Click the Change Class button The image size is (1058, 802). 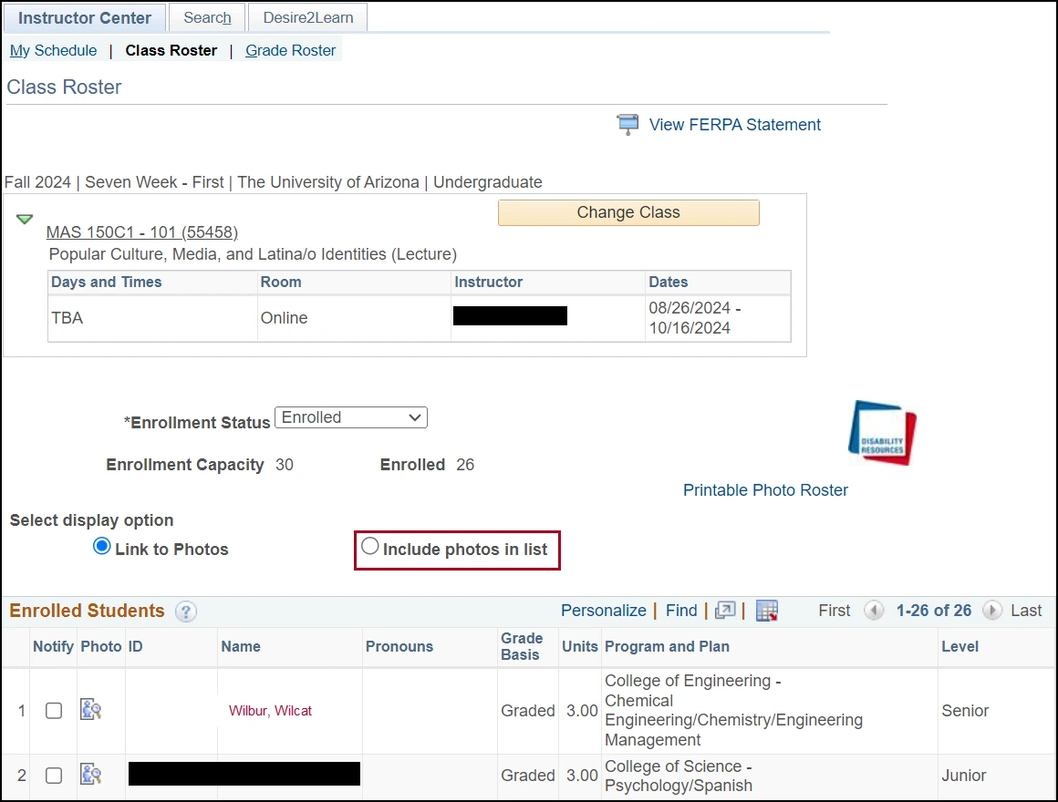click(628, 212)
